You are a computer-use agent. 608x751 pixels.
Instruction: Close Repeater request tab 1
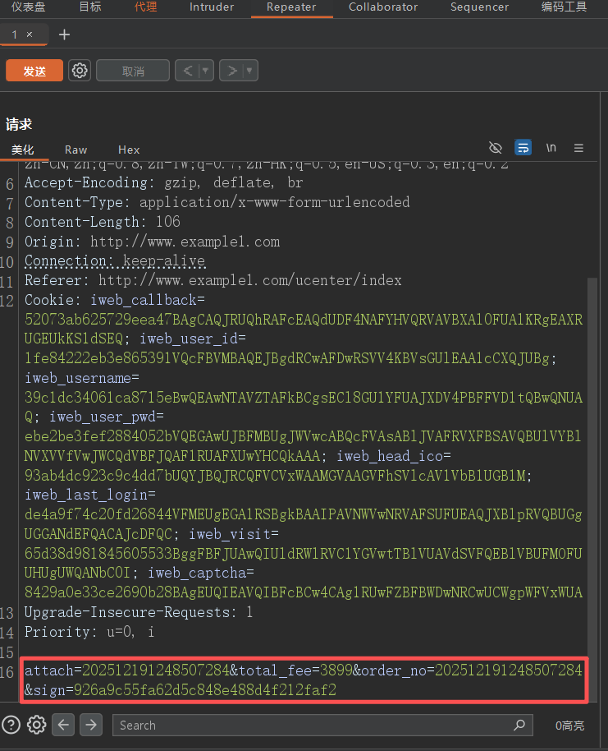tap(30, 35)
